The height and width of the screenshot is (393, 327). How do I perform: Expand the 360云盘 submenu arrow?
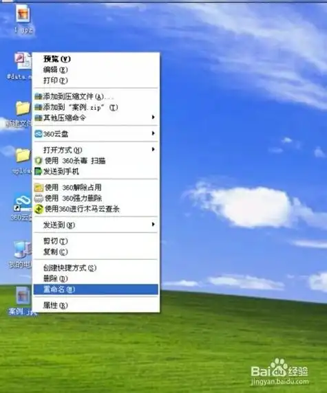[153, 133]
